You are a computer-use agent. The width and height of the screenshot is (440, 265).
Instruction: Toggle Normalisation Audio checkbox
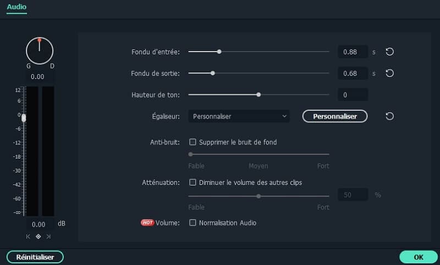coord(193,223)
